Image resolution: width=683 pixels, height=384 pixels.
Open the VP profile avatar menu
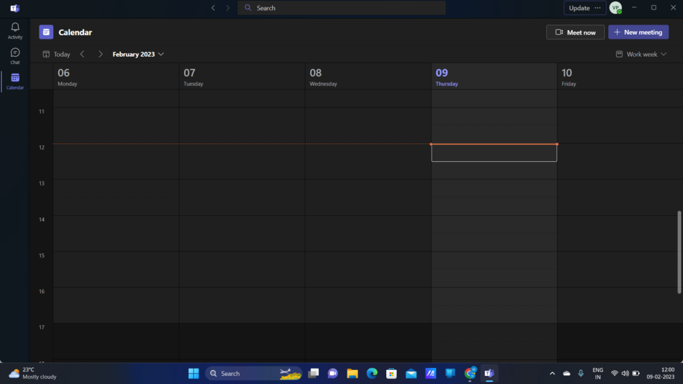coord(616,8)
